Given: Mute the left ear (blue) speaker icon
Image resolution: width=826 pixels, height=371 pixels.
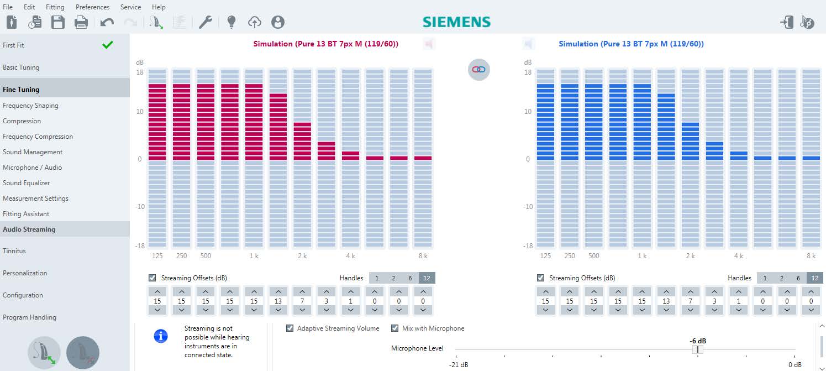Looking at the screenshot, I should [528, 44].
